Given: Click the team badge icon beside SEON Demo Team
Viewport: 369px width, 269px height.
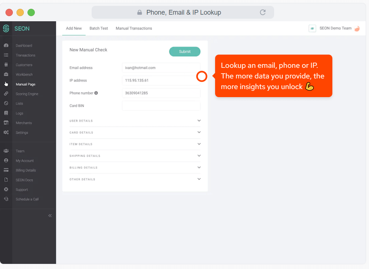Looking at the screenshot, I should coord(312,29).
